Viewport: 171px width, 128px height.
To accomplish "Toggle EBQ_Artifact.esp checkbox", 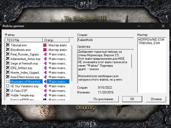I will click(8, 68).
